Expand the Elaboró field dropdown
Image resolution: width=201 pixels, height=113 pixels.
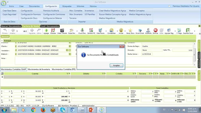70,54
